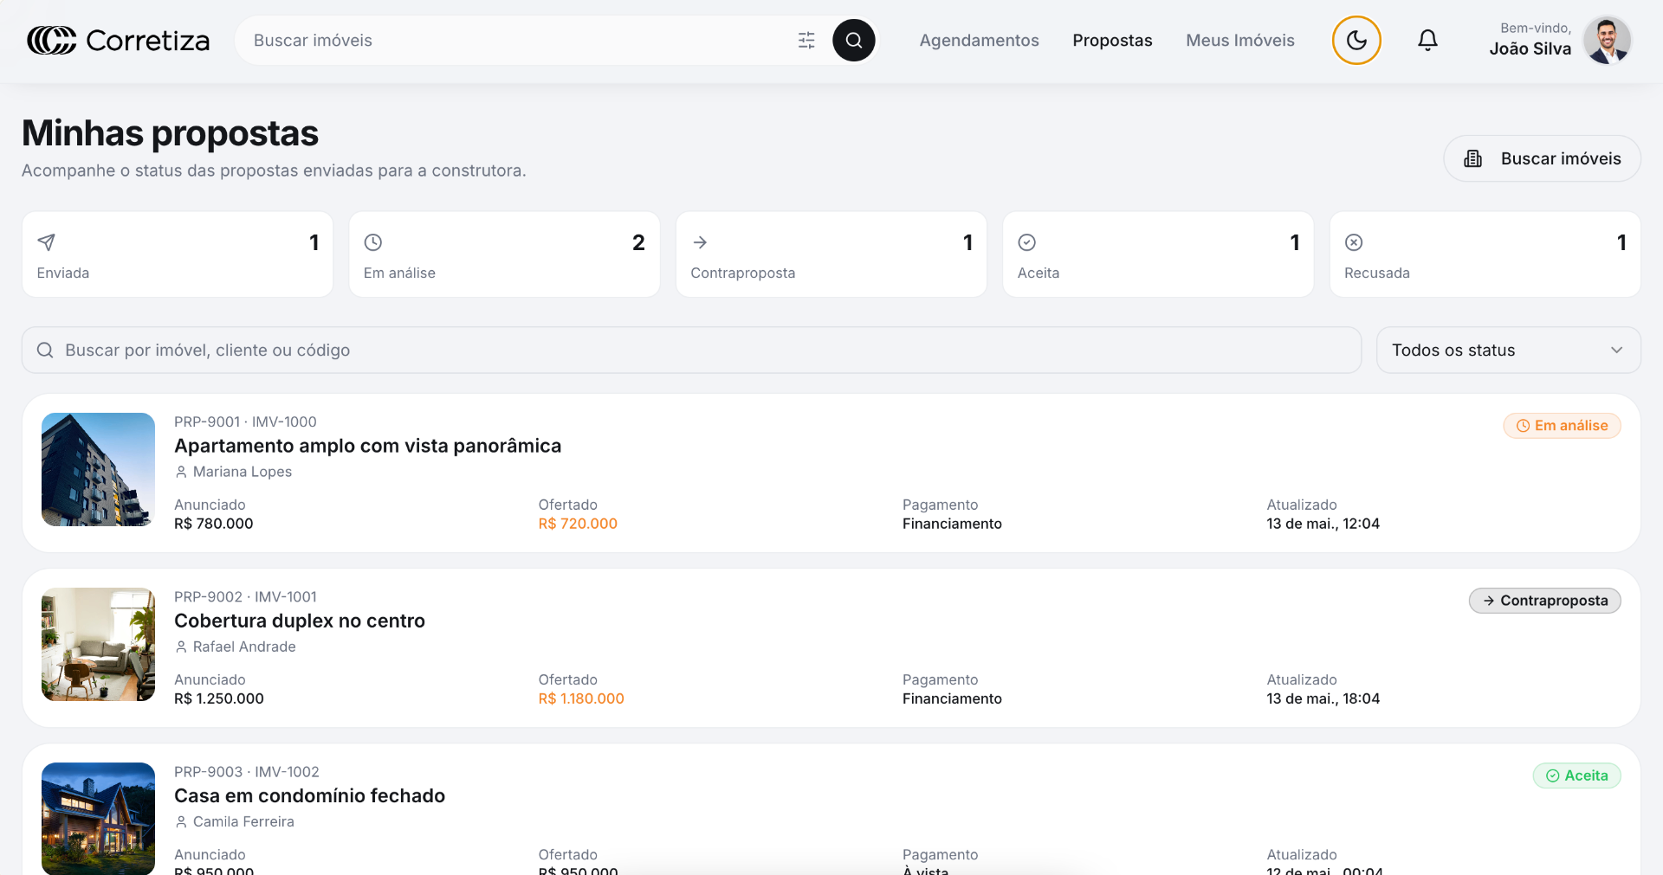Filter by Enviada status card

tap(178, 254)
